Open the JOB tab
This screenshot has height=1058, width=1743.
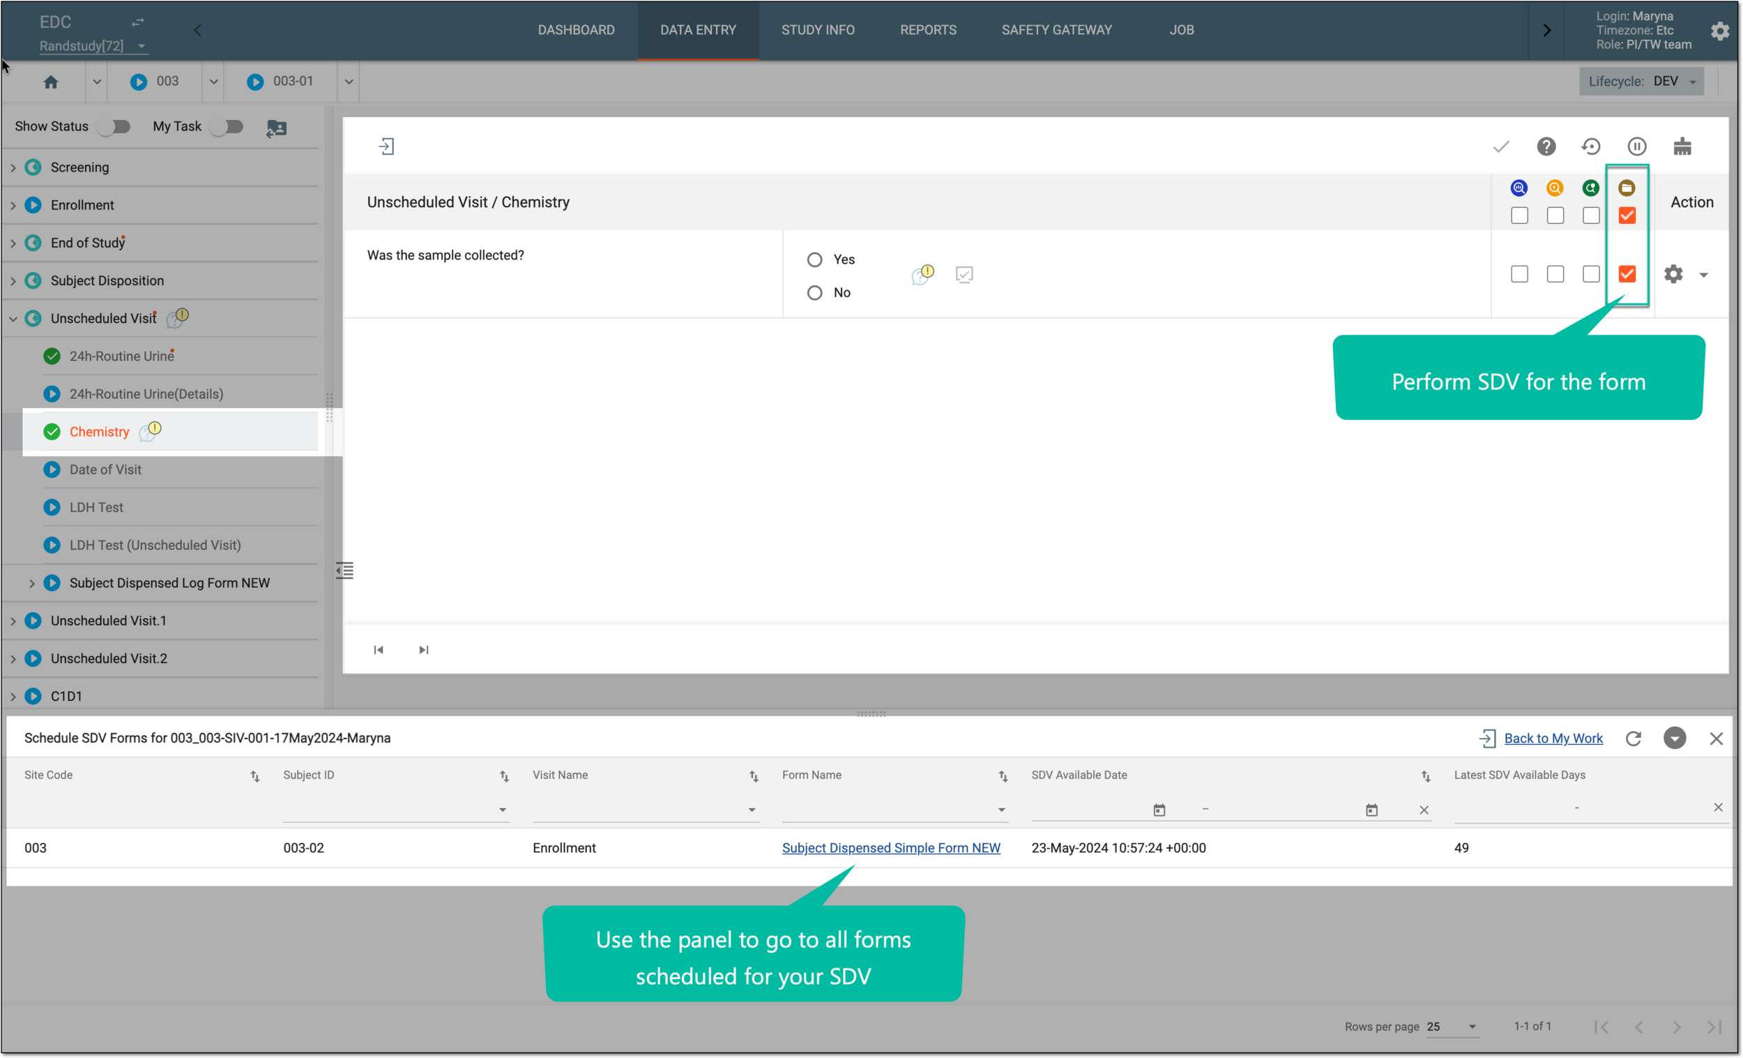pos(1181,31)
